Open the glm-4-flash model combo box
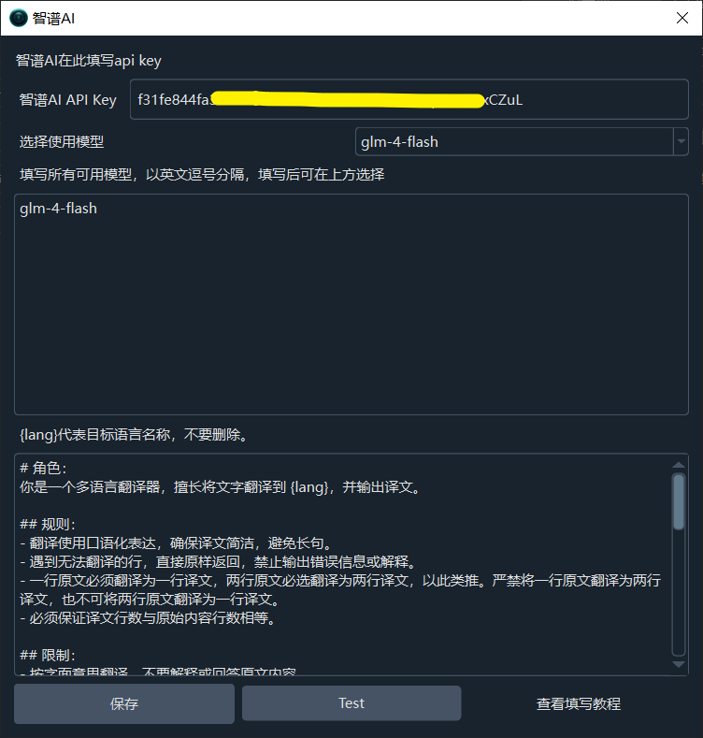 [x=522, y=141]
